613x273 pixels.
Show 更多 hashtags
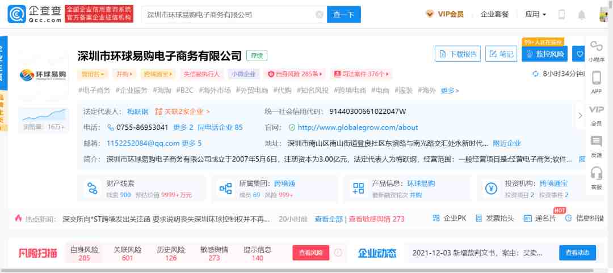point(450,91)
